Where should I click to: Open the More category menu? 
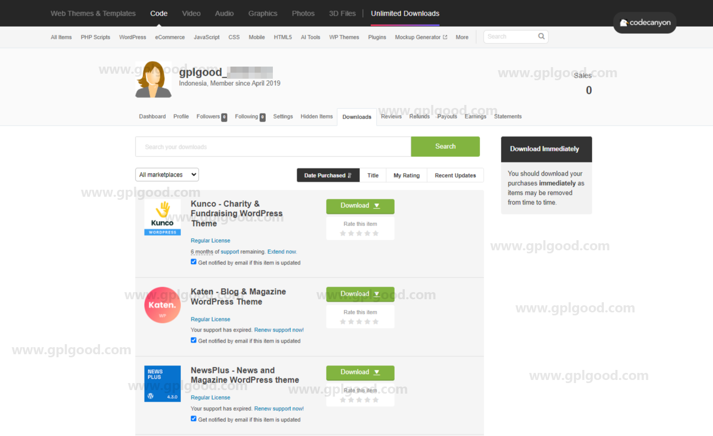462,37
